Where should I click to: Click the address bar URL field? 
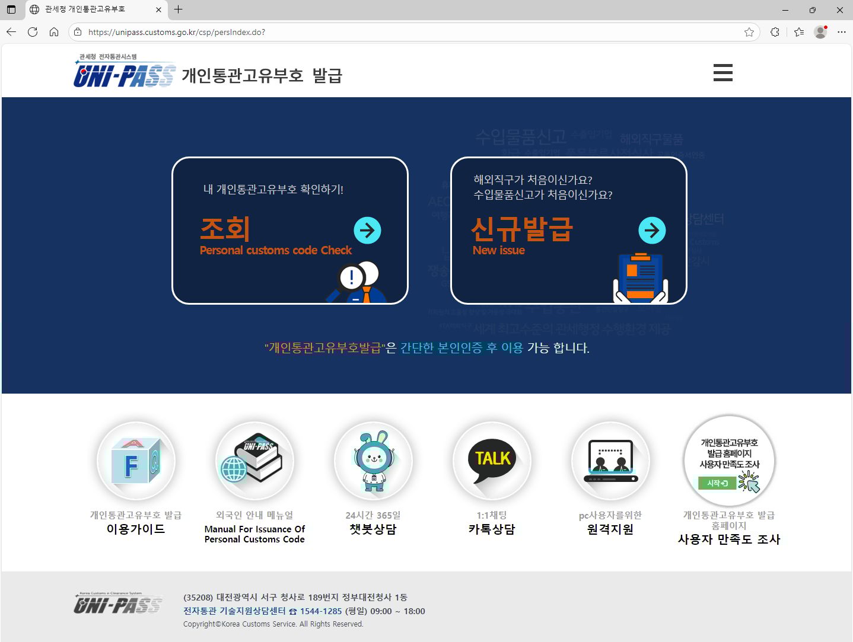[356, 32]
